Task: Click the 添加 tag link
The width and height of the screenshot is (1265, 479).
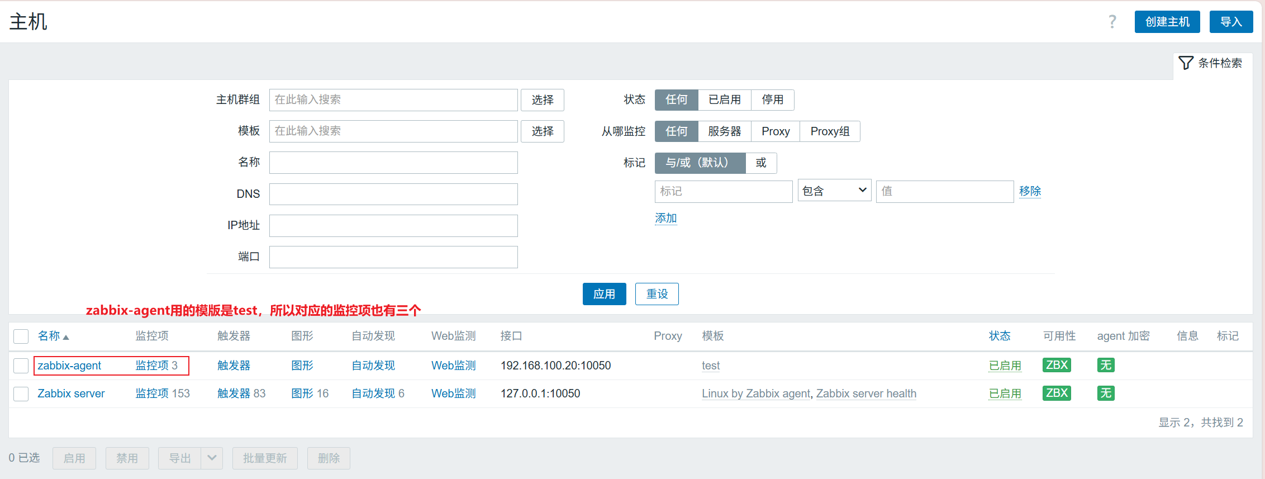Action: pyautogui.click(x=665, y=218)
